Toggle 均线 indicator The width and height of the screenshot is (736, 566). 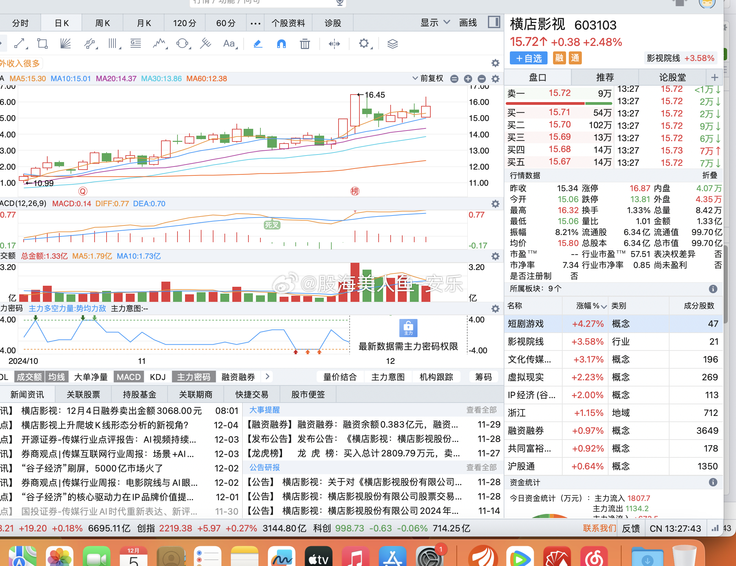[x=57, y=377]
